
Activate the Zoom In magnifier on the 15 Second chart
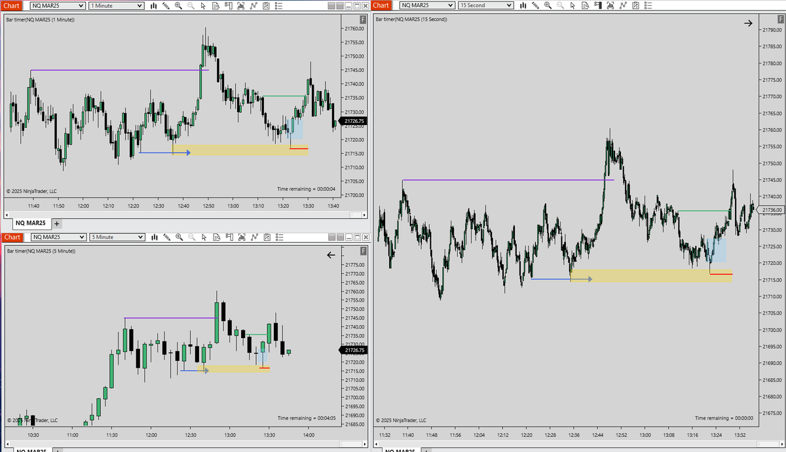click(x=548, y=5)
